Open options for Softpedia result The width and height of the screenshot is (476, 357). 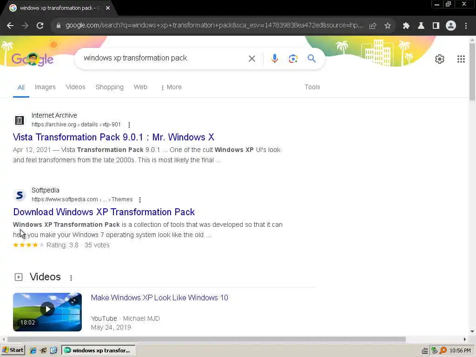pos(139,200)
